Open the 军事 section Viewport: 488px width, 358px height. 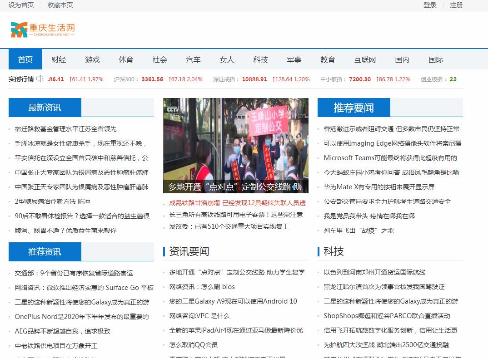[294, 59]
